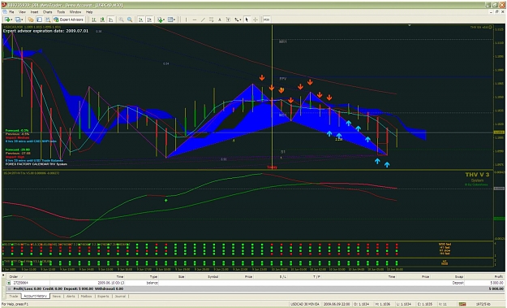The width and height of the screenshot is (507, 308).
Task: Switch to the News tab
Action: pos(56,297)
